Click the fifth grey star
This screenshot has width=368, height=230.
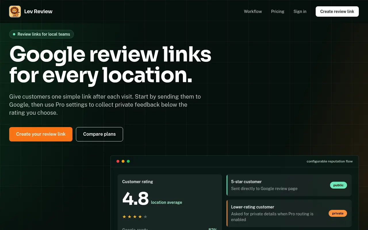(145, 217)
